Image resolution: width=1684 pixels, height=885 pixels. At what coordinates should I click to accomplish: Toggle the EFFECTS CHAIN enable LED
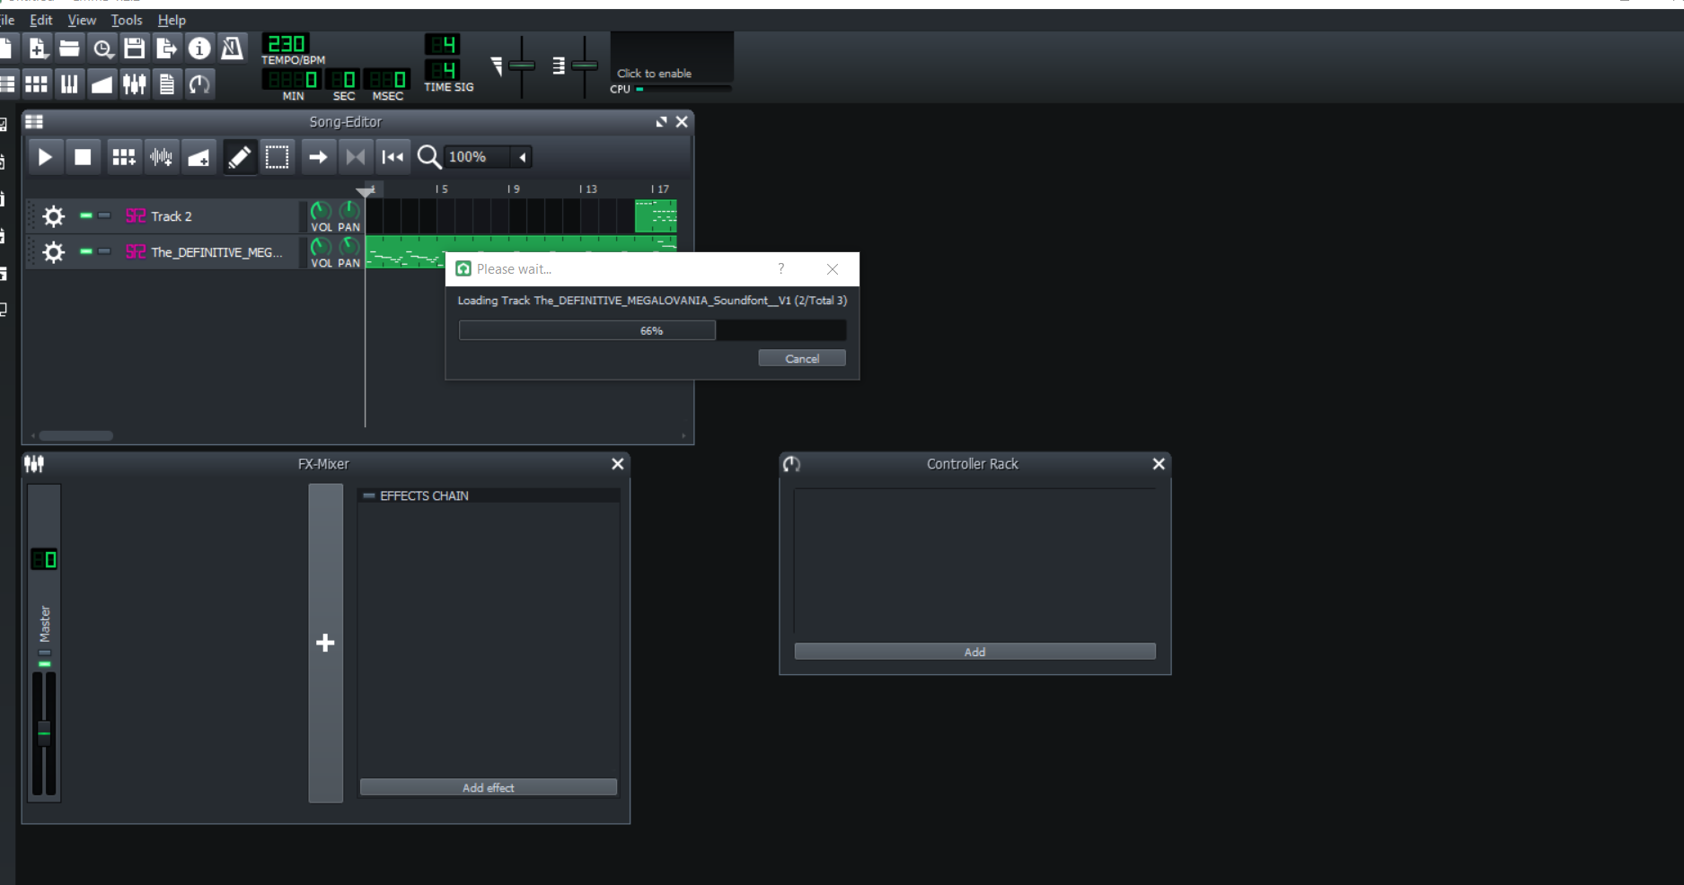click(369, 495)
